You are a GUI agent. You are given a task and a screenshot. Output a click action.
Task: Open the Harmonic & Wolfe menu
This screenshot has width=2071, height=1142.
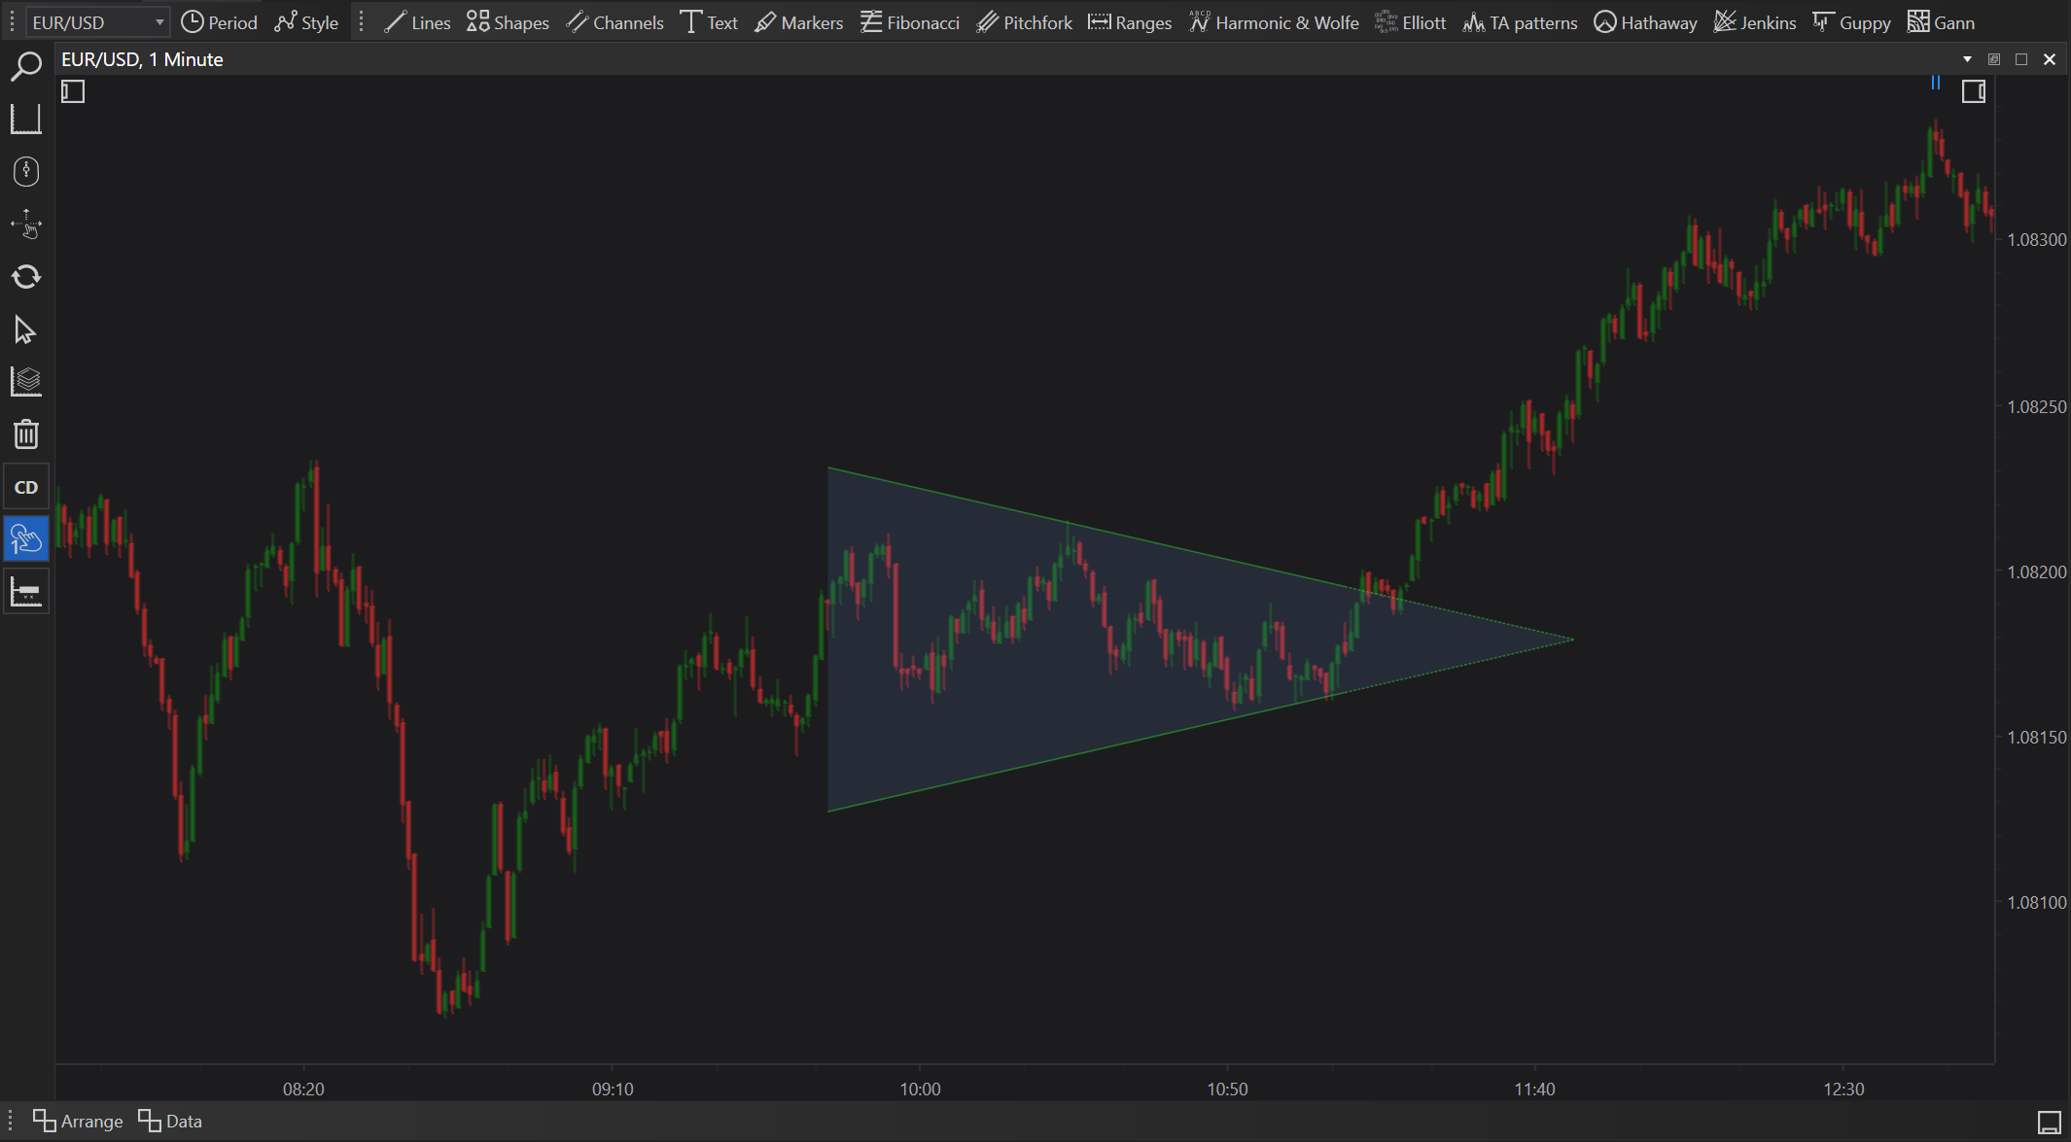[1274, 22]
